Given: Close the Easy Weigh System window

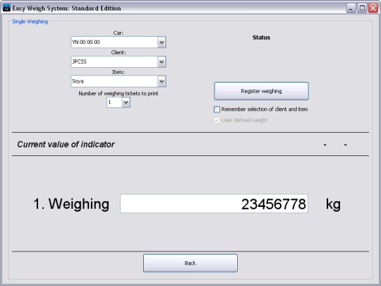Looking at the screenshot, I should 373,8.
